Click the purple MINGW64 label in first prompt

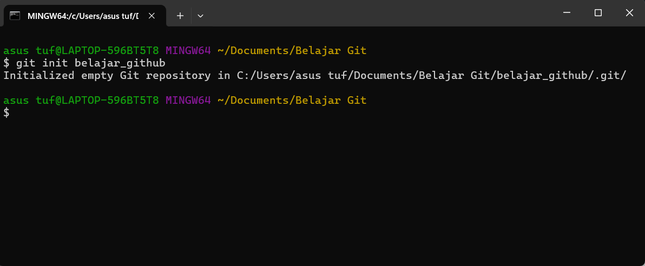(x=188, y=51)
